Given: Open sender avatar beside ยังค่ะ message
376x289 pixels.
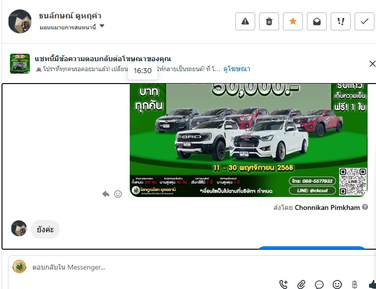Looking at the screenshot, I should click(x=19, y=228).
